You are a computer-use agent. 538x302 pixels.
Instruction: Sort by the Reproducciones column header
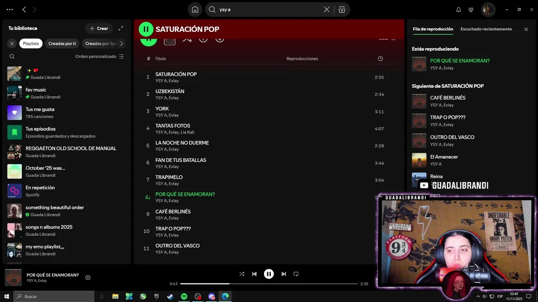pos(302,59)
